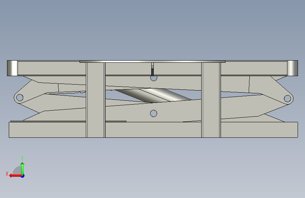Select the shiny diagonal hydraulic cylinder
The height and width of the screenshot is (198, 305).
tap(154, 95)
